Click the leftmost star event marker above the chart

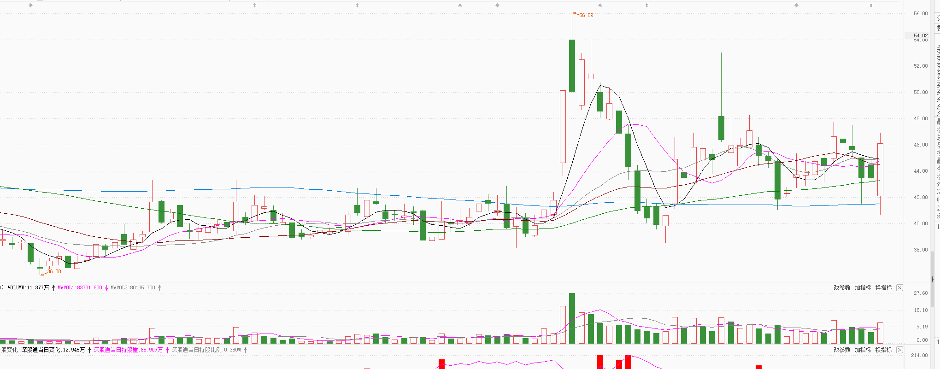coord(30,6)
